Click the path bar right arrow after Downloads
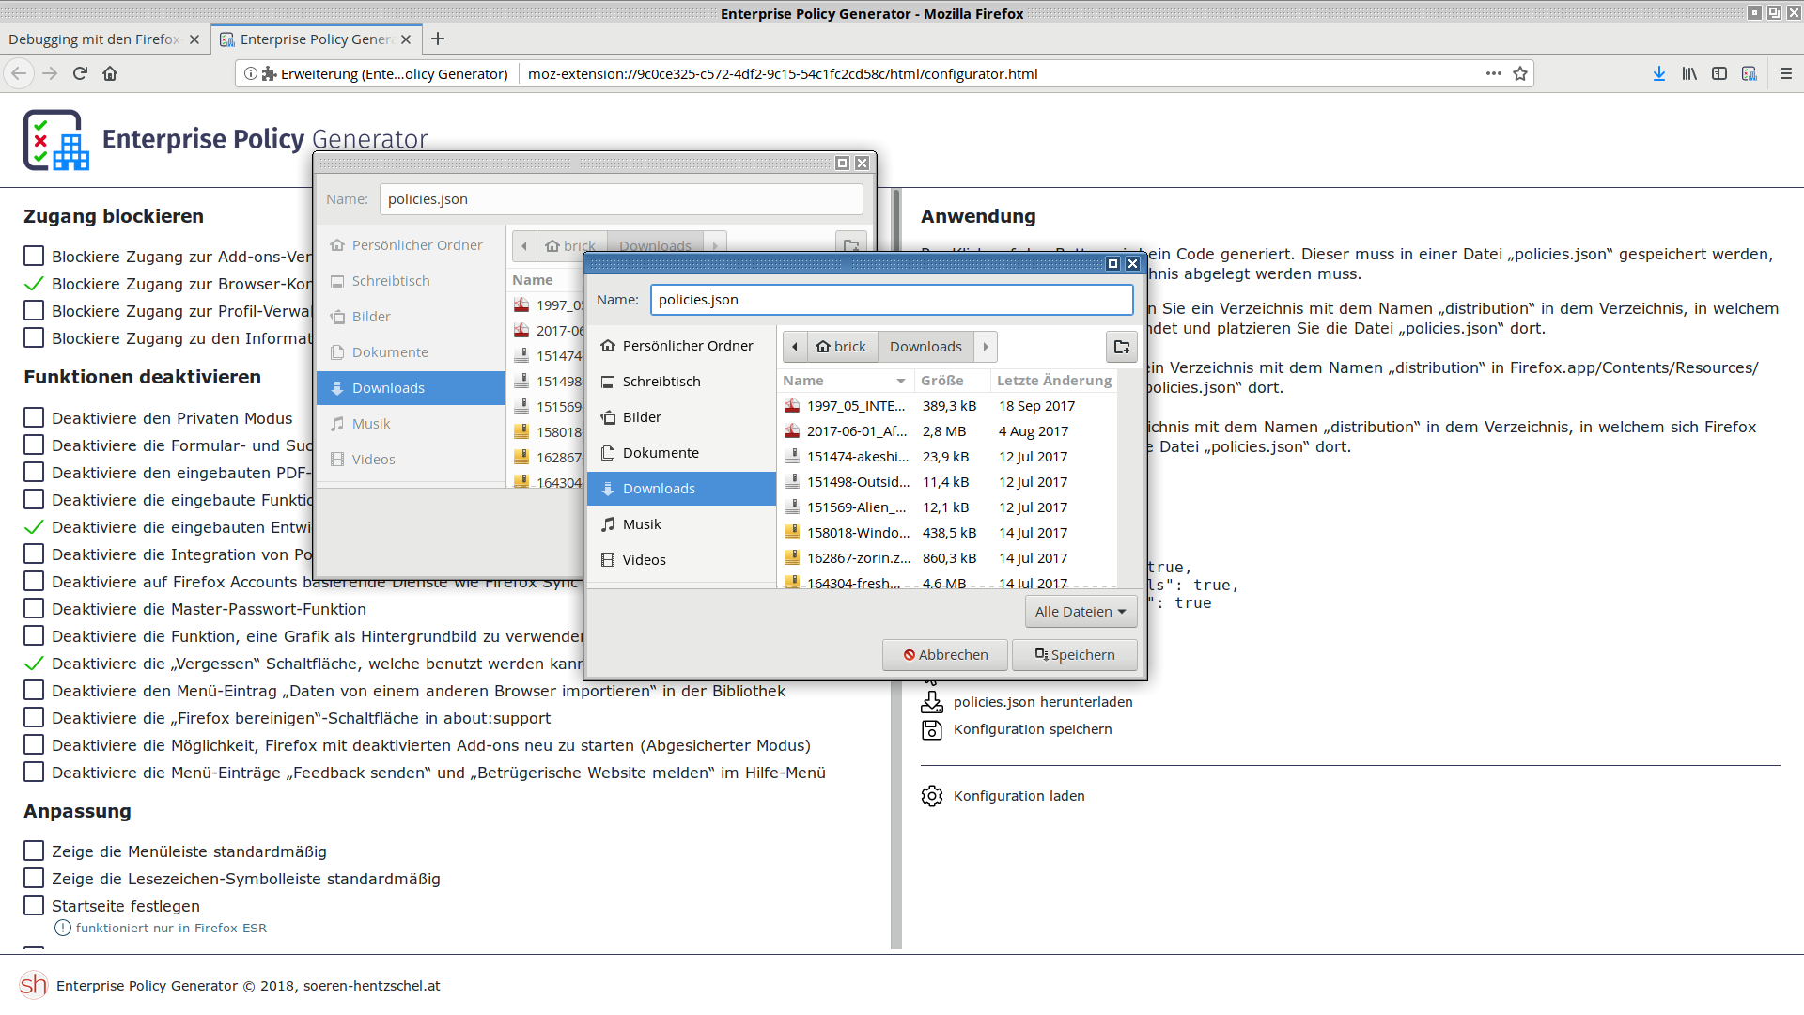1804x1015 pixels. coord(986,347)
